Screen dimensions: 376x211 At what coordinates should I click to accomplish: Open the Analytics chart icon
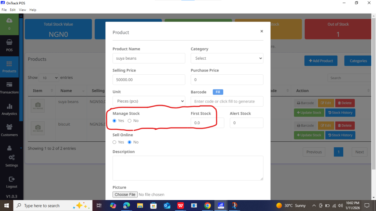[x=9, y=107]
